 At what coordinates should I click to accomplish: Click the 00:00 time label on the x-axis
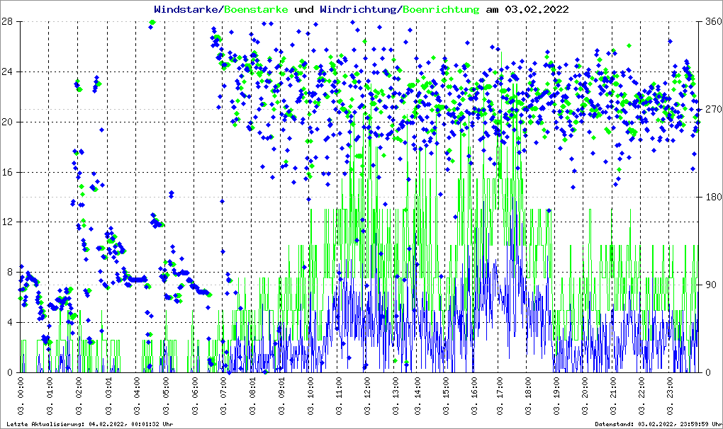[21, 396]
